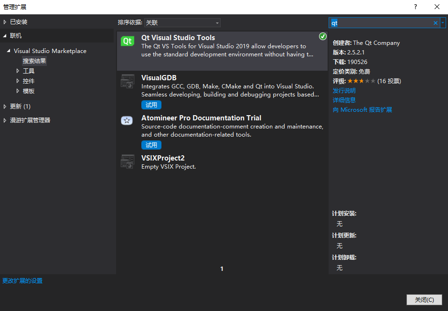Click download count 190526
Screen dimensions: 448x311
(357, 62)
